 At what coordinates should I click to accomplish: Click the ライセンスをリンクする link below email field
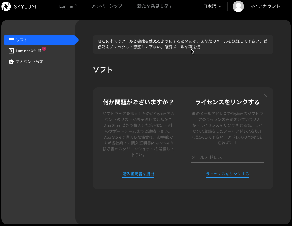pyautogui.click(x=227, y=174)
